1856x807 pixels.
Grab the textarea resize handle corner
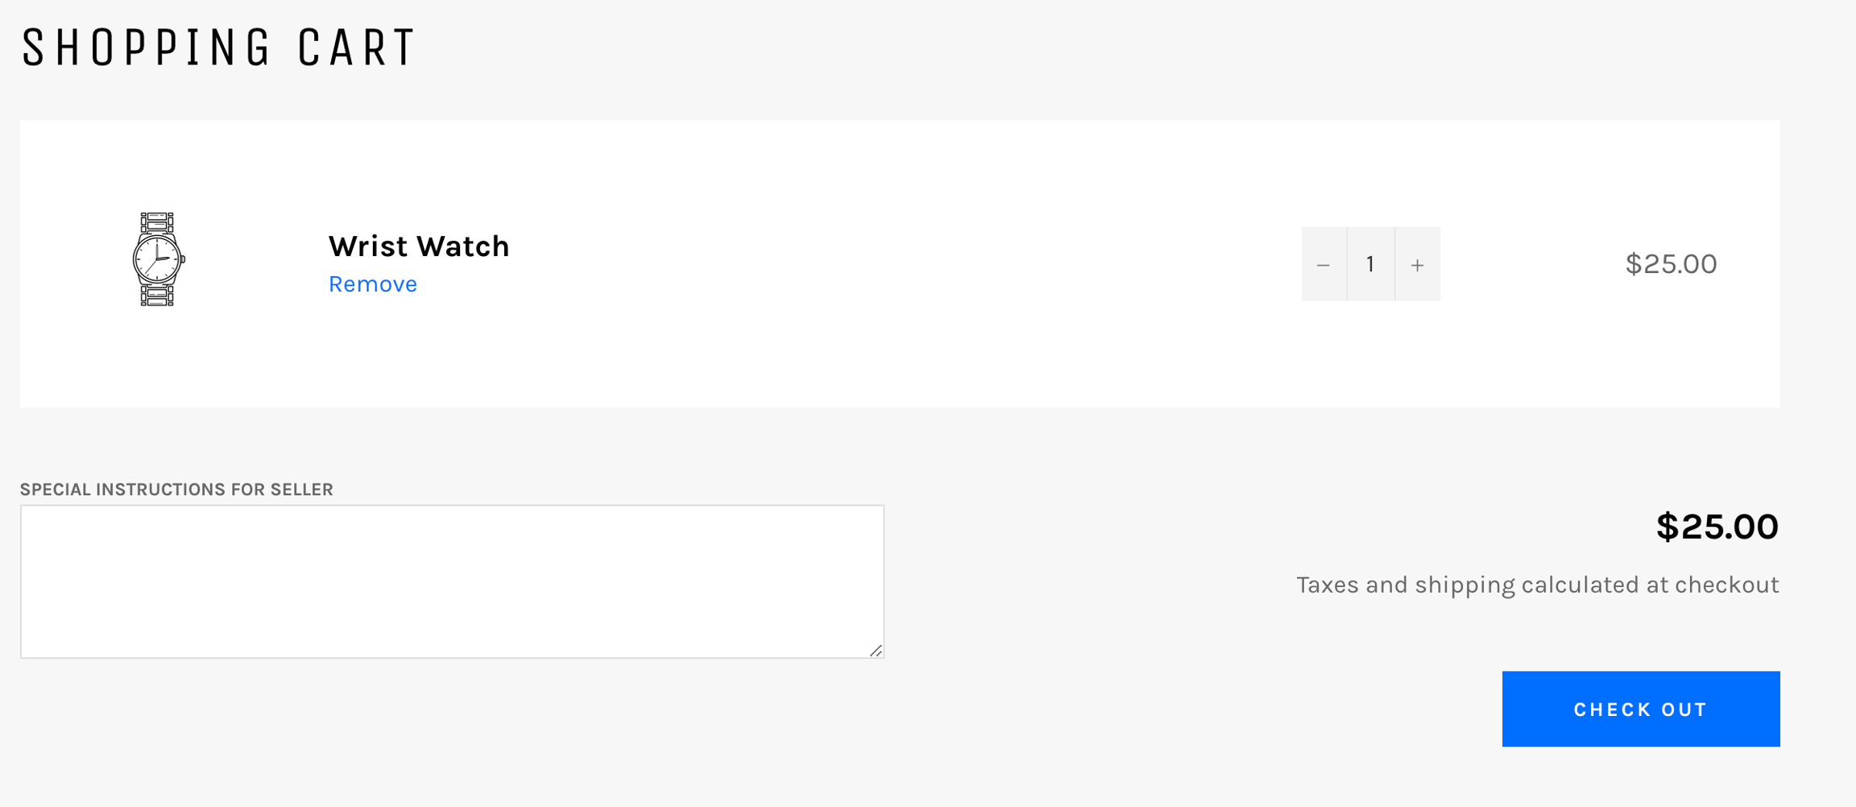tap(876, 650)
